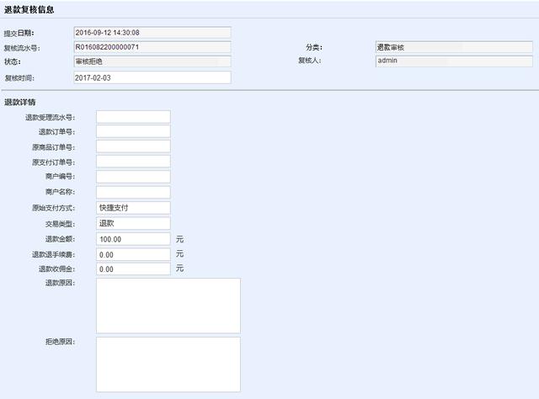
Task: Click the 退款退手续费 field with 0.00
Action: click(x=133, y=255)
